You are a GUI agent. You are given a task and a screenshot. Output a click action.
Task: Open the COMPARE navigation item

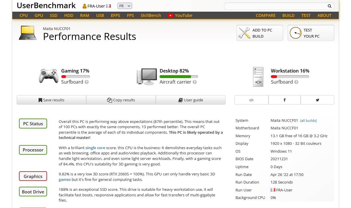pos(266,15)
